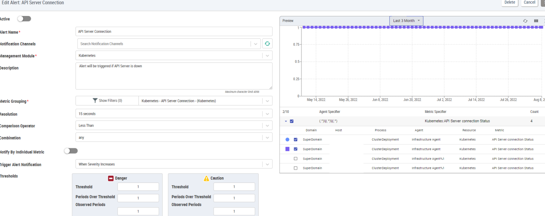
Task: Open the Comparison Operator dropdown
Action: tap(174, 125)
